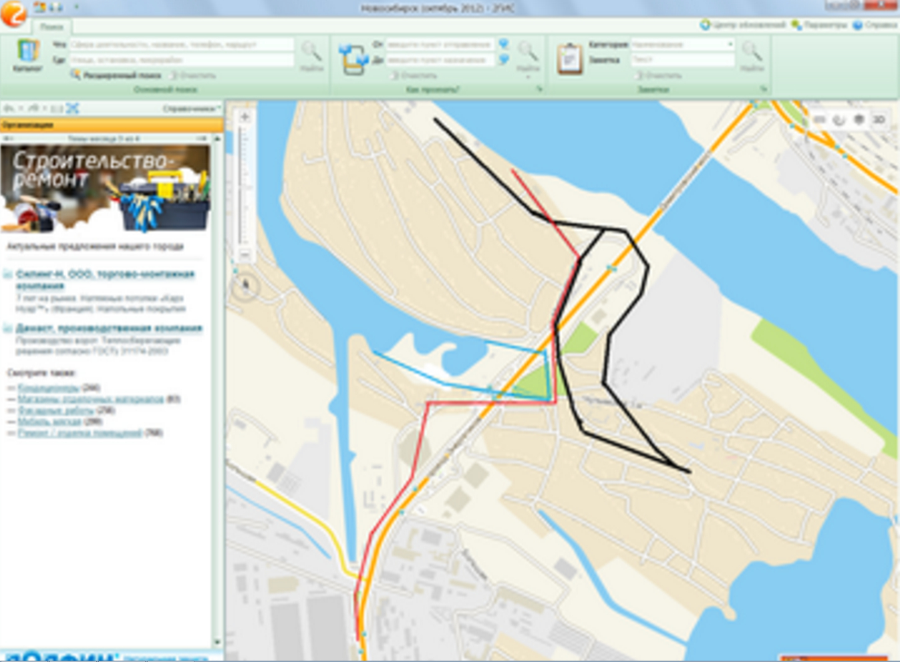Image resolution: width=900 pixels, height=662 pixels.
Task: Open the Категория dropdown
Action: tap(730, 45)
